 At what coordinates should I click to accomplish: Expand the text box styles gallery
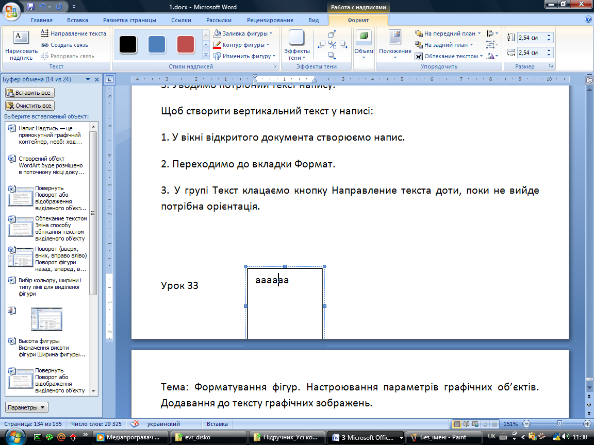pyautogui.click(x=206, y=55)
